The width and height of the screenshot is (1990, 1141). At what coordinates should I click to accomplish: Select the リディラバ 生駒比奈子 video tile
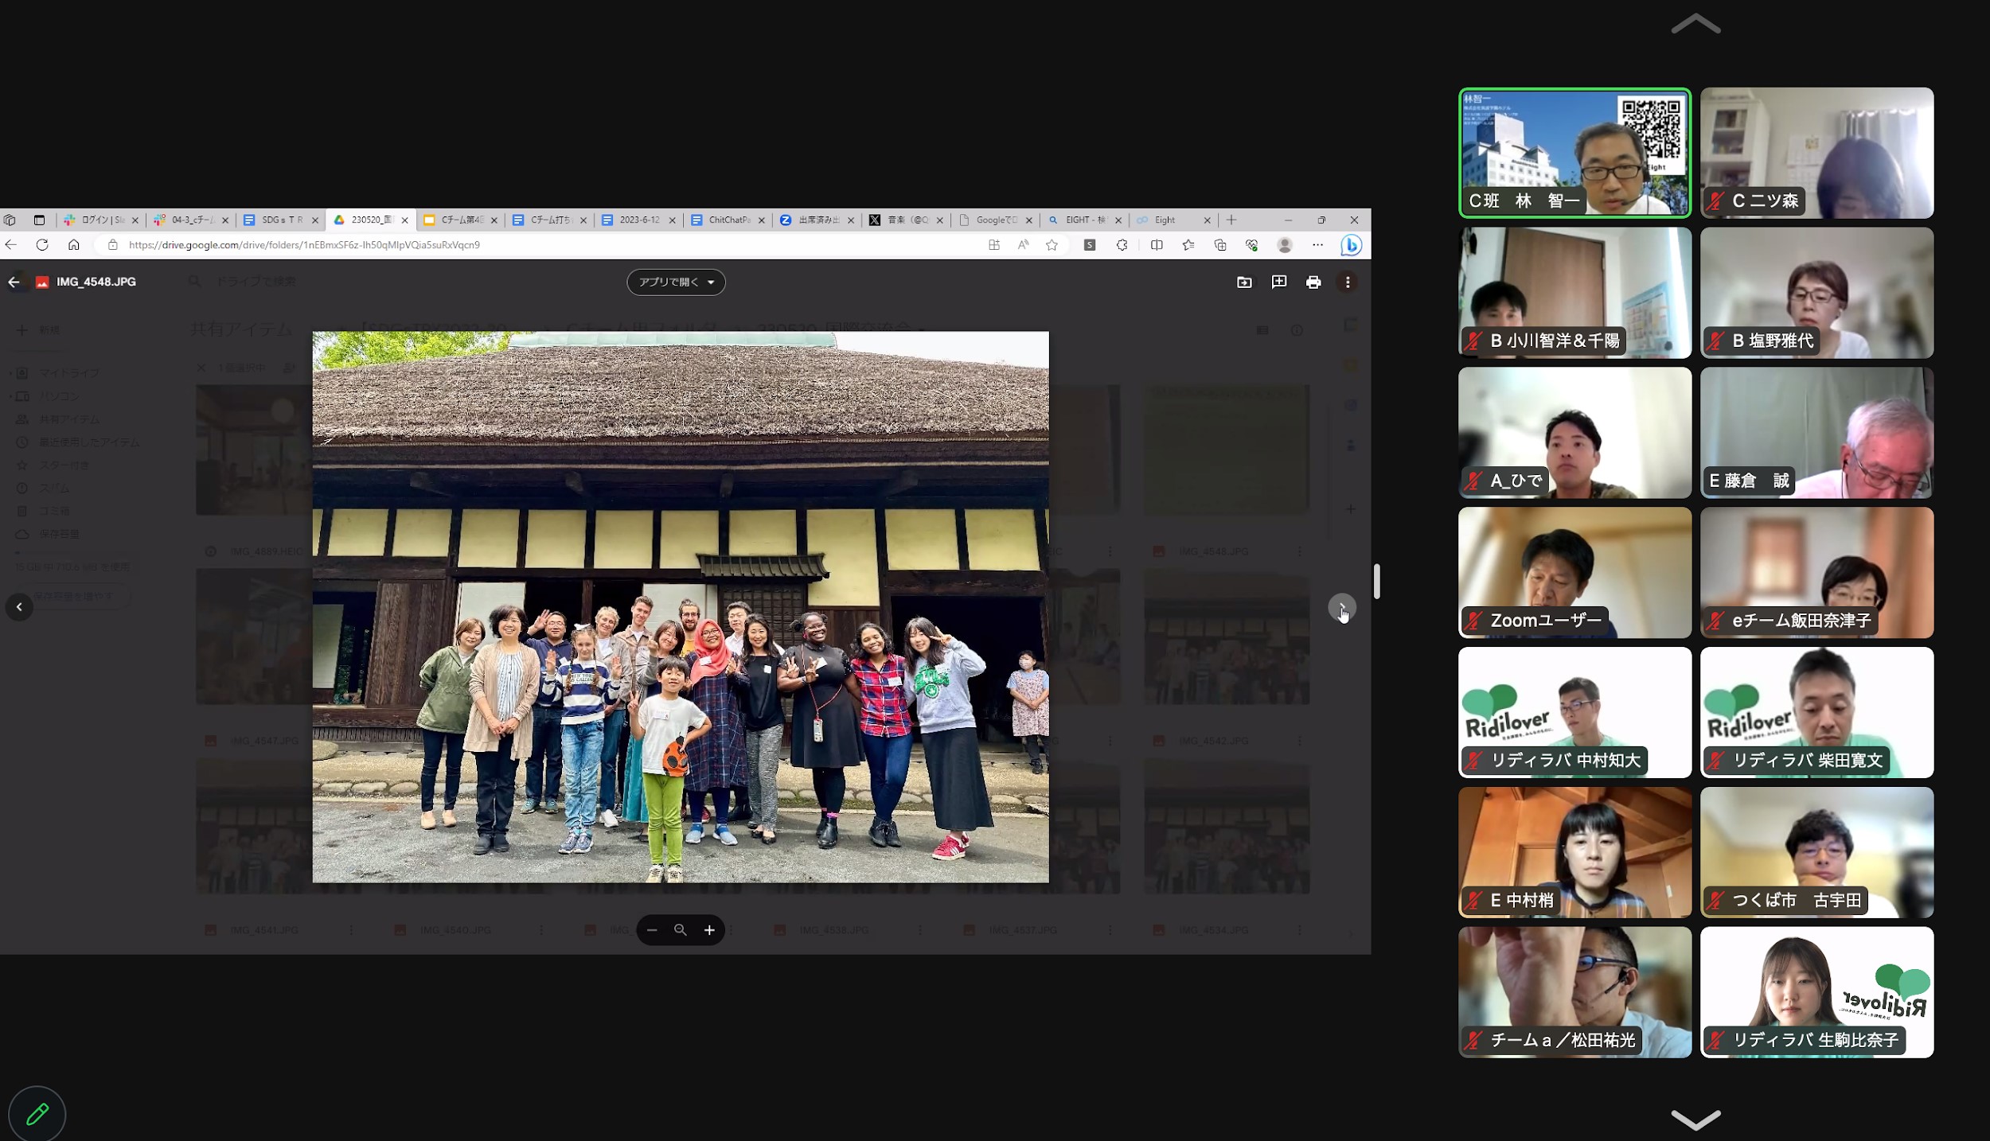[1816, 992]
